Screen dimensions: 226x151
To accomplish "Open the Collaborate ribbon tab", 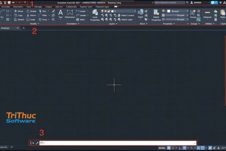I will 71,7.
